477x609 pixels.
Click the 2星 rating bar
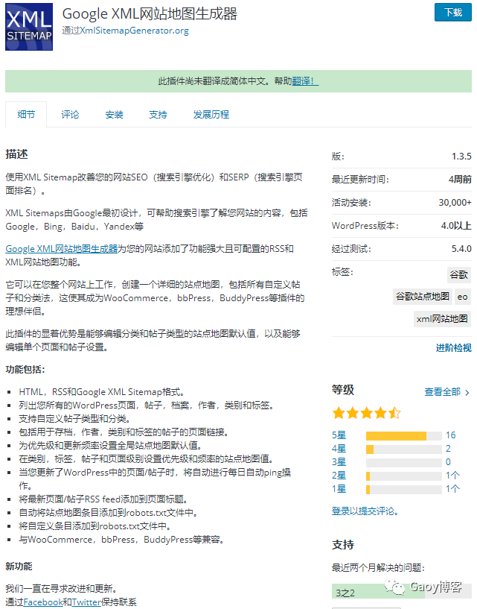[404, 476]
